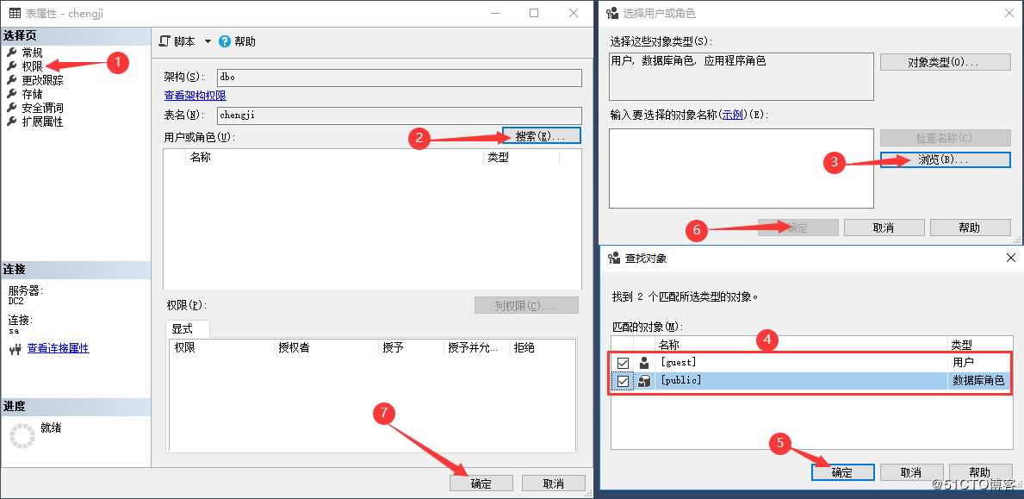Viewport: 1024px width, 499px height.
Task: Click the user icon in the [guest] row
Action: coord(644,363)
